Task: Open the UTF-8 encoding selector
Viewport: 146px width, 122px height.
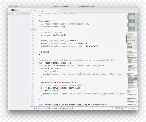Action: (117, 108)
